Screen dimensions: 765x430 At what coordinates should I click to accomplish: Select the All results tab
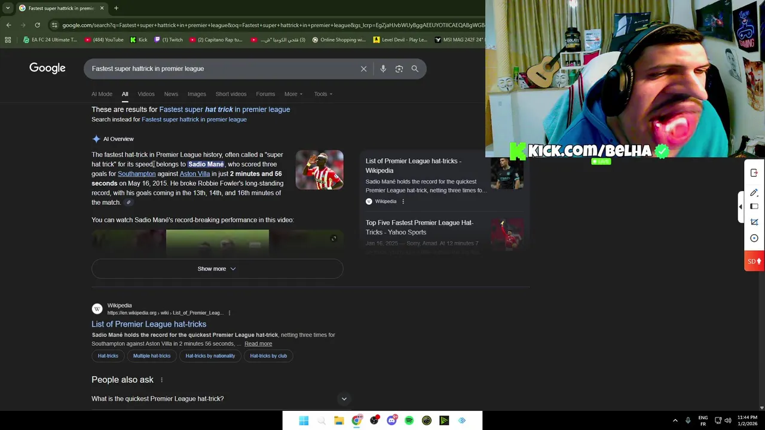tap(125, 94)
